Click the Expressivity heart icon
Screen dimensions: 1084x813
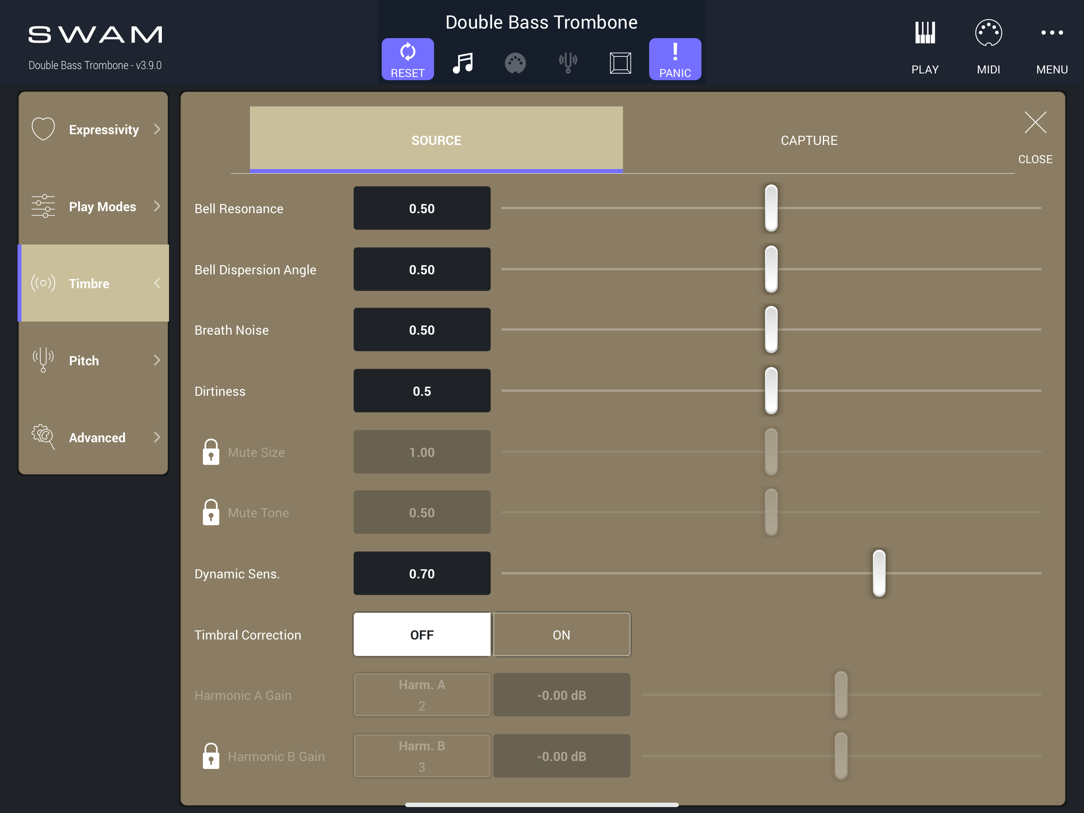[43, 129]
